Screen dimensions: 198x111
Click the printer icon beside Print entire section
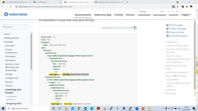coord(167,36)
